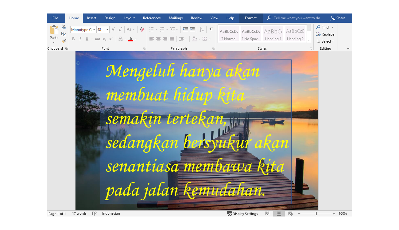Sort text with the A-Z icon
This screenshot has height=230, width=399.
coord(202,30)
